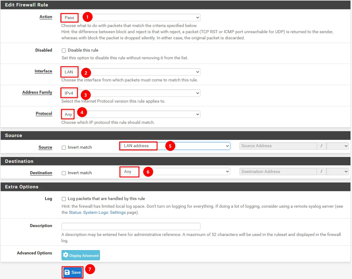352x279 pixels.
Task: Open the Status: System Logs: Settings link
Action: [x=97, y=212]
